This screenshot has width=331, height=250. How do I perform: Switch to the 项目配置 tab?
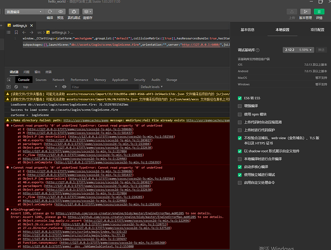click(x=318, y=30)
